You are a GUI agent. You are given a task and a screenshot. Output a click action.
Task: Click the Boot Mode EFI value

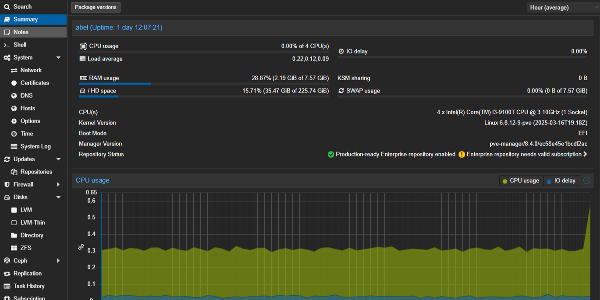pos(583,133)
